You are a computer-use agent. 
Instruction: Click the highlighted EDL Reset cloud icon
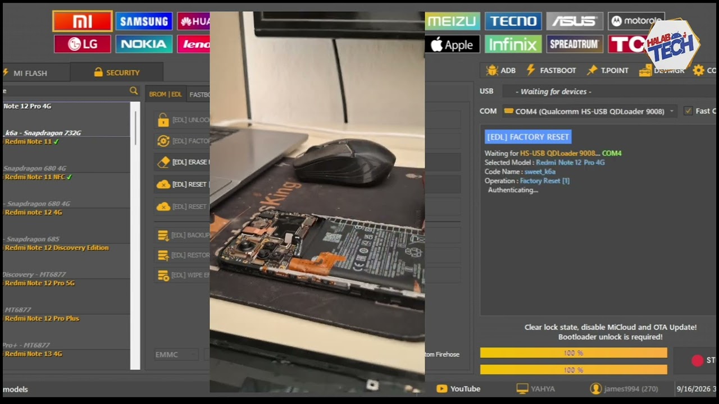[163, 184]
